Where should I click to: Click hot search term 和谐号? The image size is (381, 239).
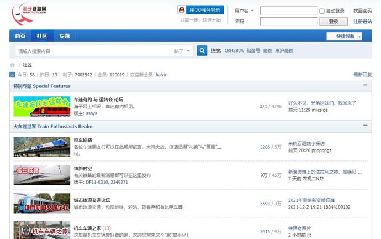coord(253,51)
